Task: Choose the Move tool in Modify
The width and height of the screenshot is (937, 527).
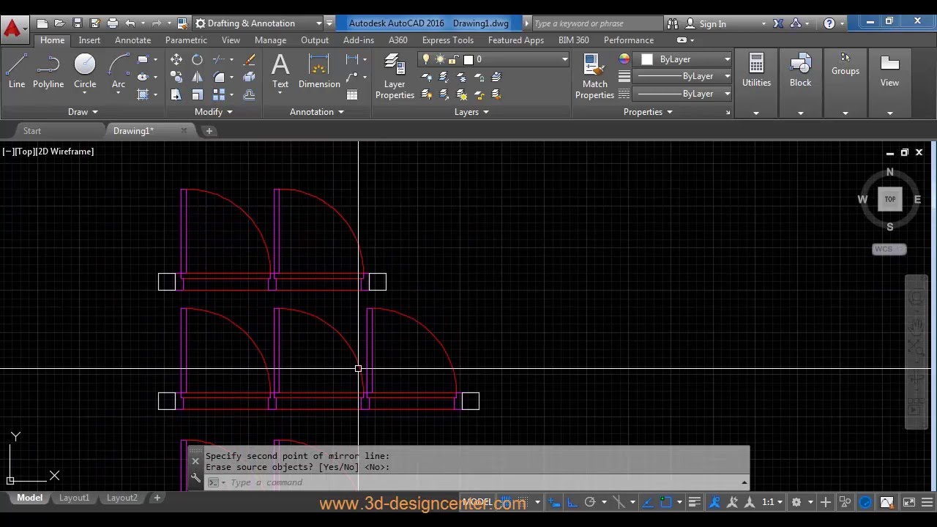Action: pyautogui.click(x=176, y=59)
